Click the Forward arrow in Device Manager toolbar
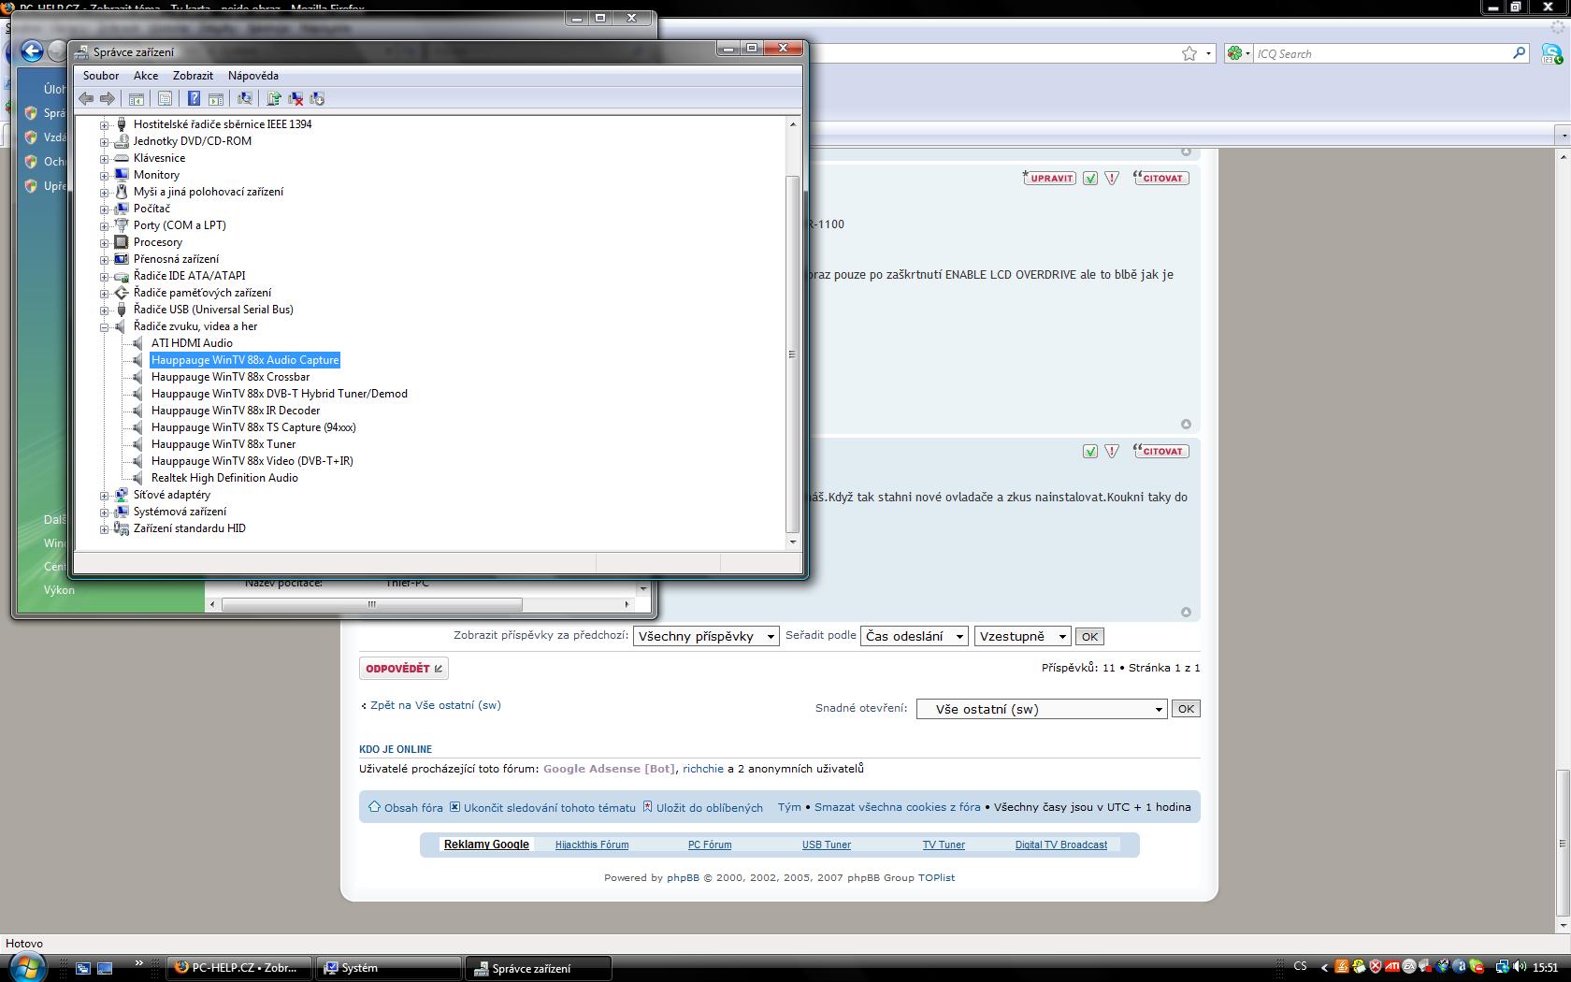The height and width of the screenshot is (982, 1571). coord(108,98)
